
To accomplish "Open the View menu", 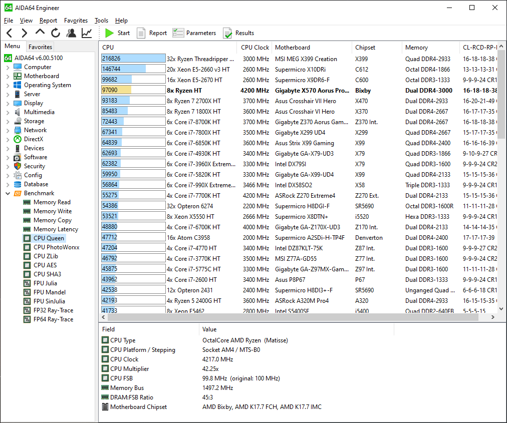I will click(x=26, y=21).
